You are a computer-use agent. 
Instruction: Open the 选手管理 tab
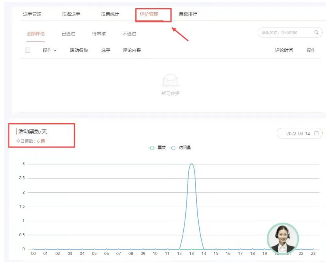[32, 14]
